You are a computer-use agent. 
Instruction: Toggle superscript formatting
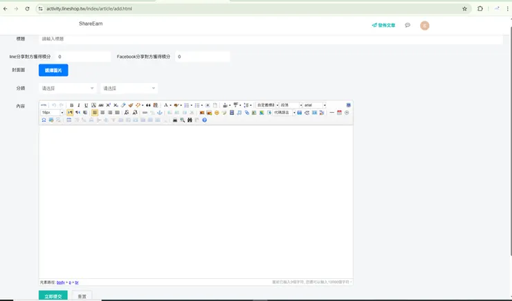point(109,105)
